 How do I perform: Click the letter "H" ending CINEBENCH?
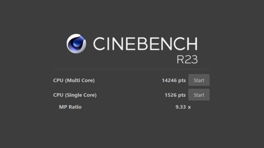[192, 44]
